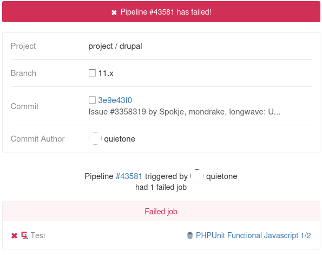322x255 pixels.
Task: Click the gear icon before PHPUnit Functional Javascript
Action: pos(190,235)
